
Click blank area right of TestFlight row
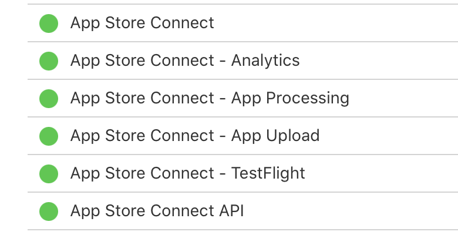point(381,174)
